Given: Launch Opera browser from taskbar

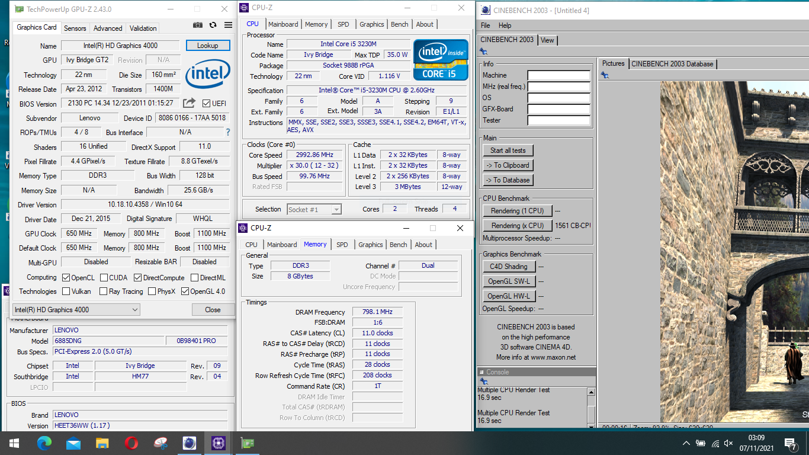Looking at the screenshot, I should 131,443.
